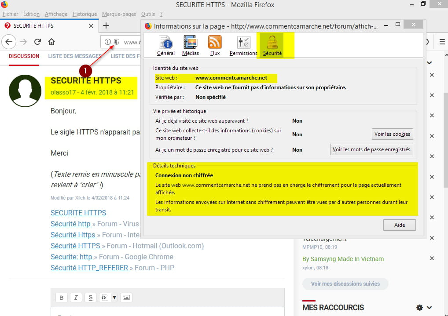The height and width of the screenshot is (316, 448).
Task: Click the page vertical scrollbar
Action: pyautogui.click(x=445, y=140)
